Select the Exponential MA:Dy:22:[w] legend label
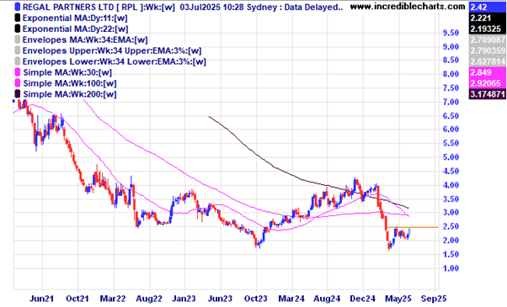507x307 pixels. 75,29
